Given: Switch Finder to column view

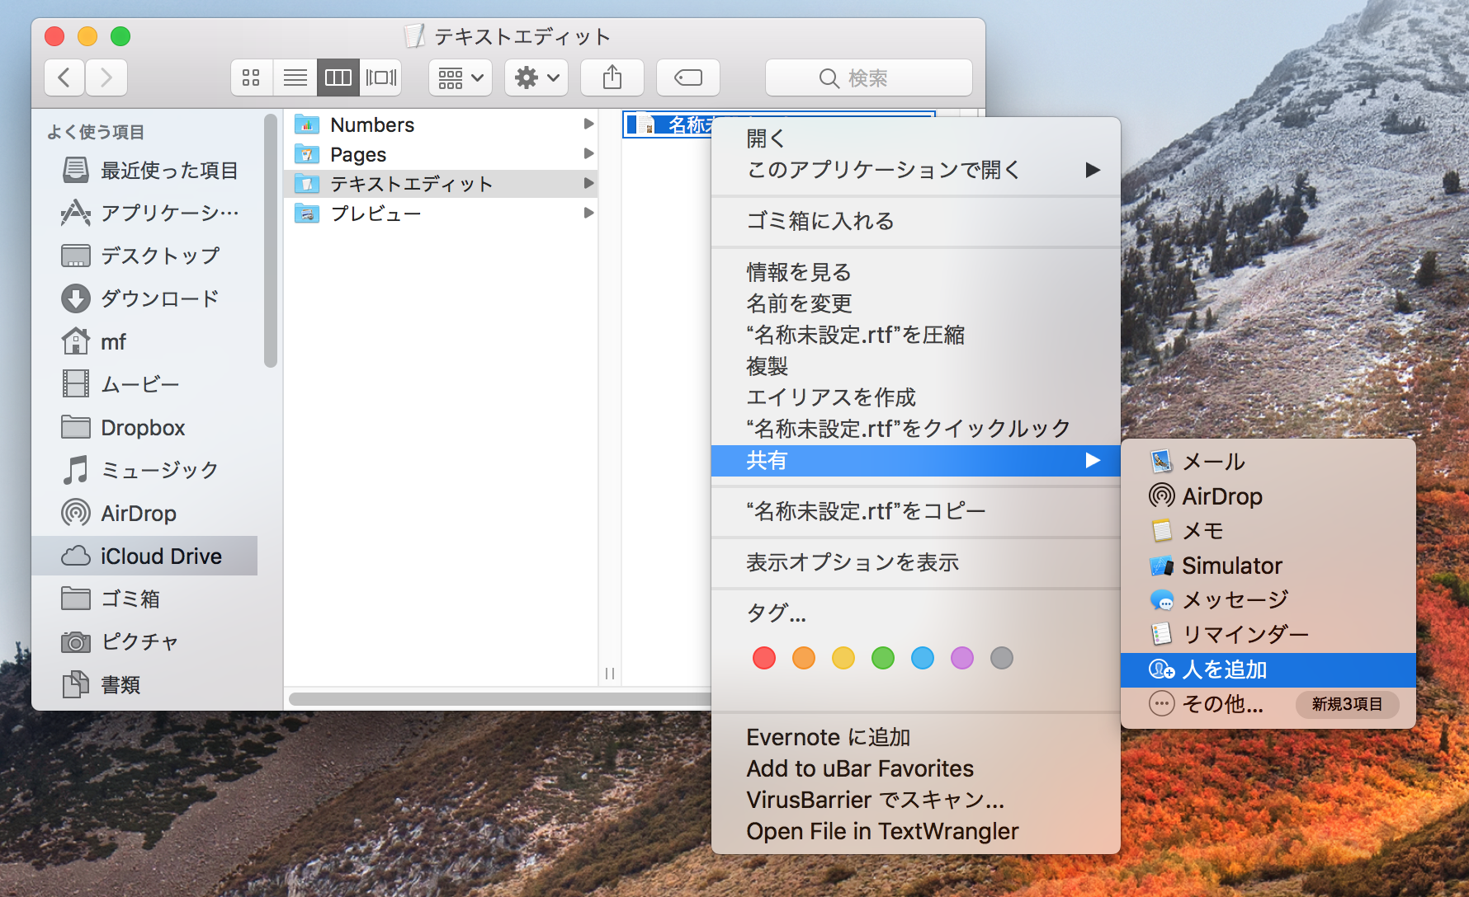Looking at the screenshot, I should click(x=338, y=77).
